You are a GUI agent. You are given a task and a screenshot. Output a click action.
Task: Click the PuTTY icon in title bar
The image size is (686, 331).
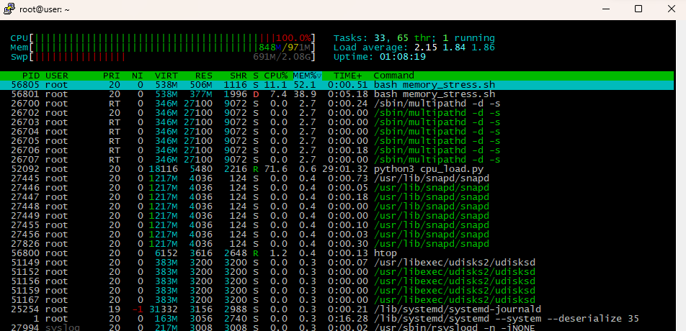point(9,9)
